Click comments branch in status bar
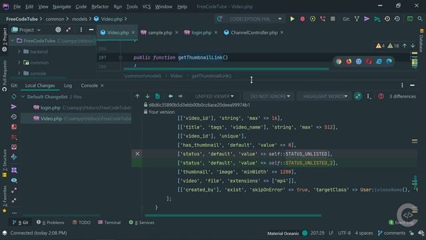The image size is (426, 240). [x=391, y=233]
